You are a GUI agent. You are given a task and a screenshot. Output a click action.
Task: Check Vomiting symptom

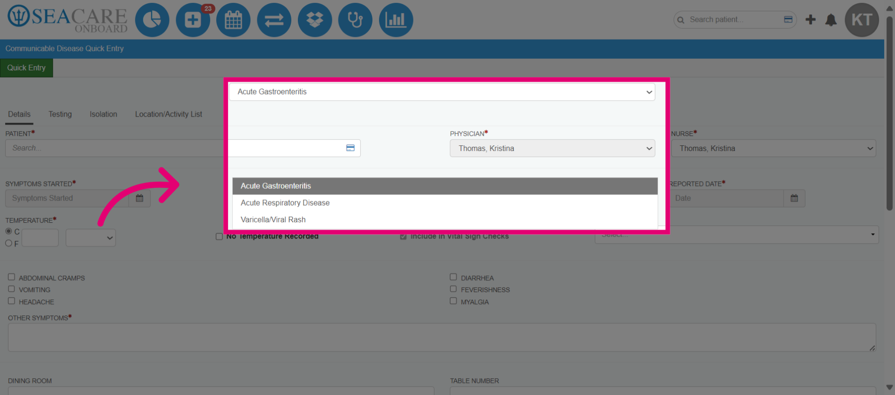tap(11, 289)
